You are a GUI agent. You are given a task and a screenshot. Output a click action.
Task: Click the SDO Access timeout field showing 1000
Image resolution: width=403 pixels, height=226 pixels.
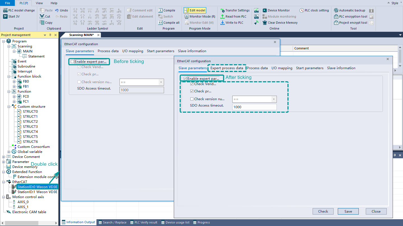coord(254,107)
